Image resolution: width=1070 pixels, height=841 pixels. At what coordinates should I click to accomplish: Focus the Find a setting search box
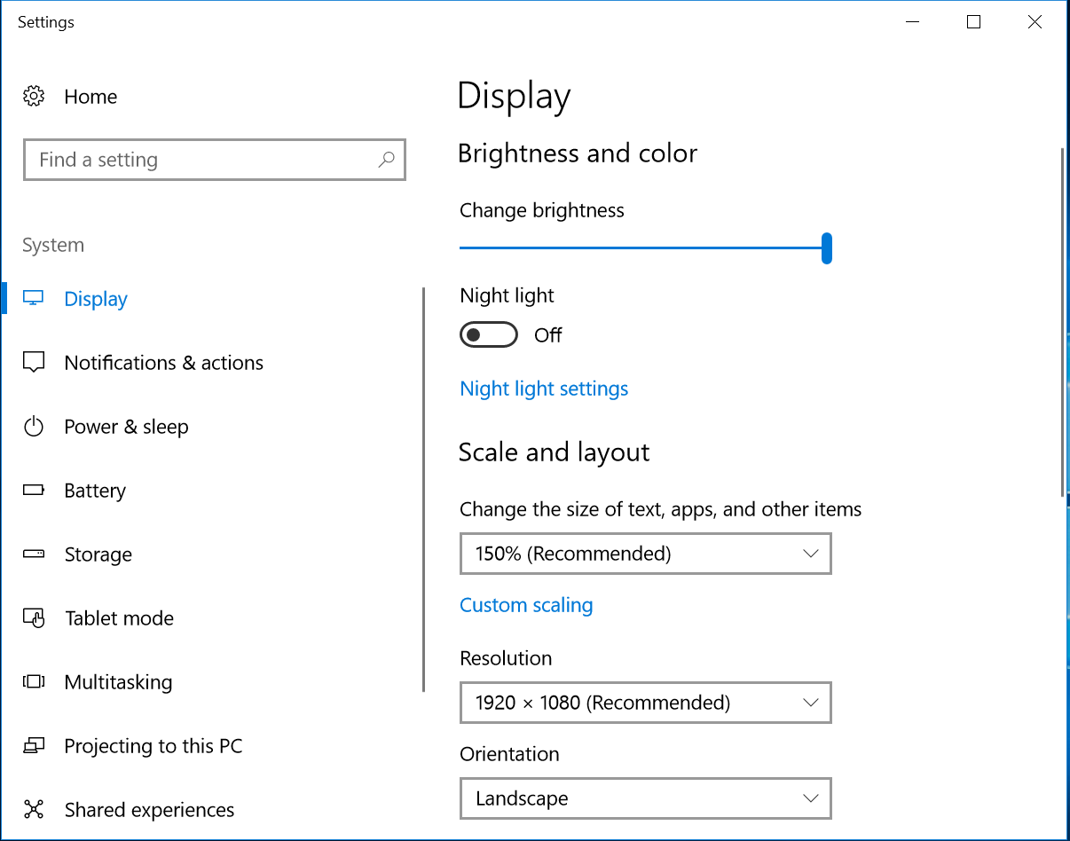tap(204, 160)
